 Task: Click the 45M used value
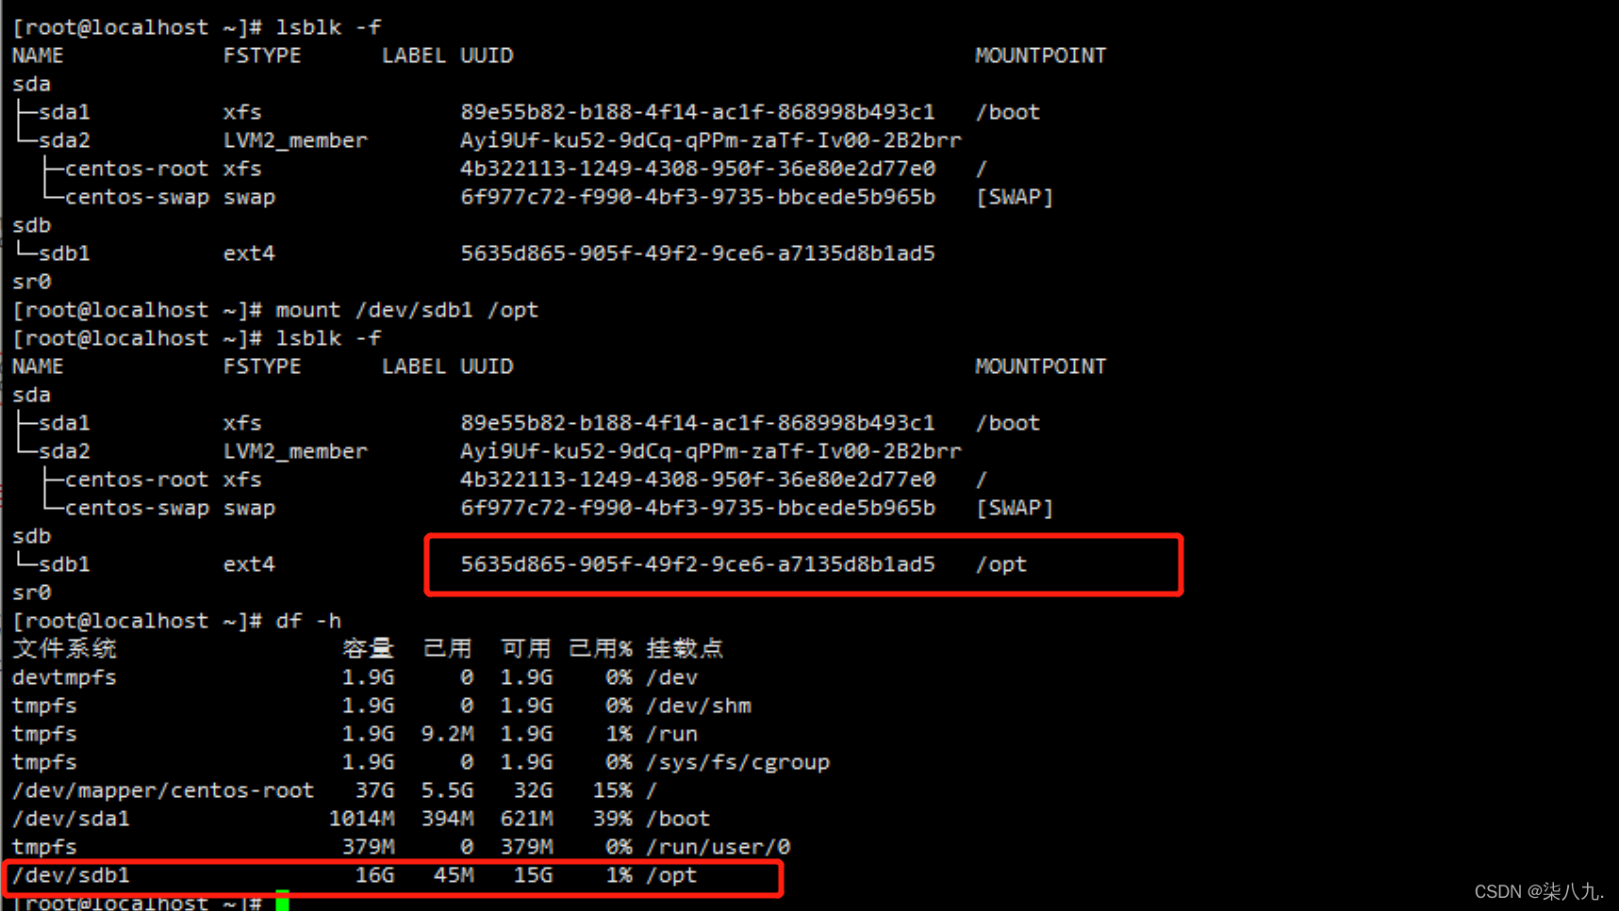tap(454, 875)
